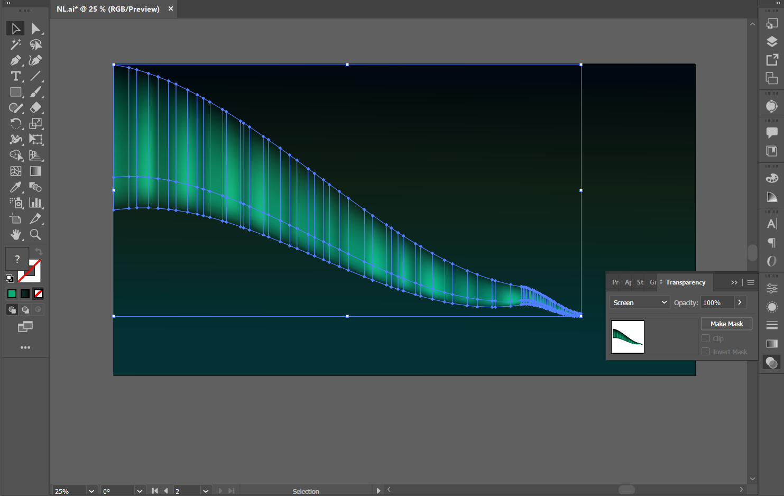Switch to the St panel tab
This screenshot has height=496, width=784.
640,282
